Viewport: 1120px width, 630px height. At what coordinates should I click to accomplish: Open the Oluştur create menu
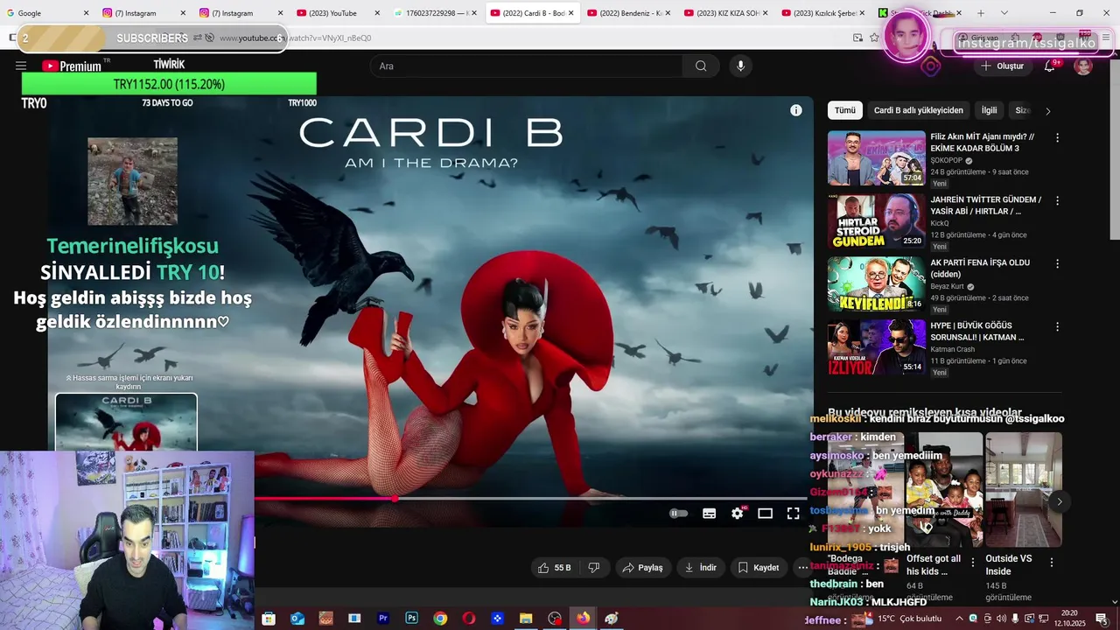point(1002,66)
